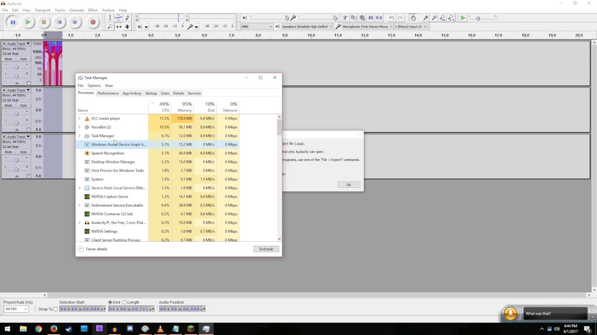This screenshot has height=335, width=597.
Task: Open the Project Rate 44100 dropdown
Action: [16, 309]
